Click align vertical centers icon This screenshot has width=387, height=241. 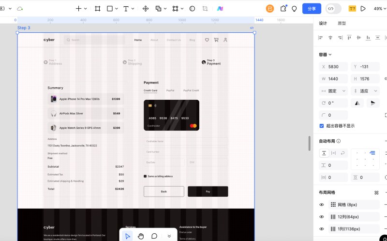click(x=358, y=38)
